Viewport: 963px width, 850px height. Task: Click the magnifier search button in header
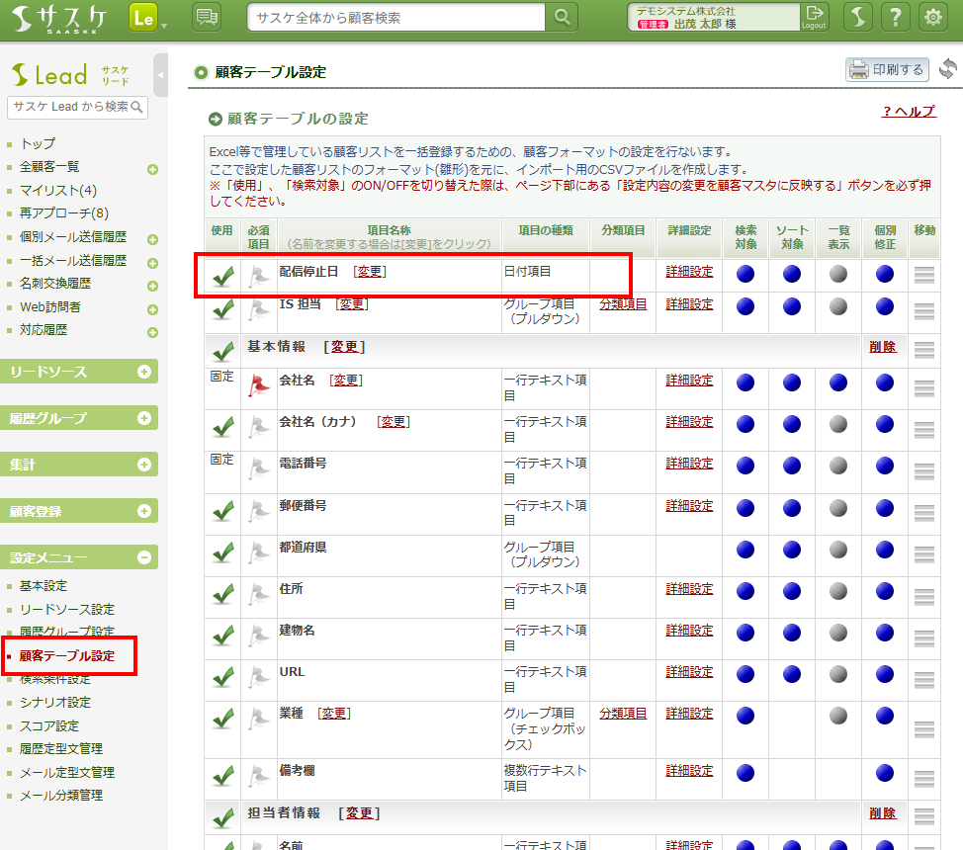[x=562, y=18]
